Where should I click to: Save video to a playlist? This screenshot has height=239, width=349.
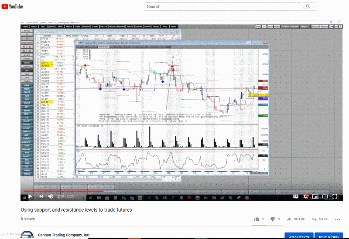pyautogui.click(x=320, y=219)
